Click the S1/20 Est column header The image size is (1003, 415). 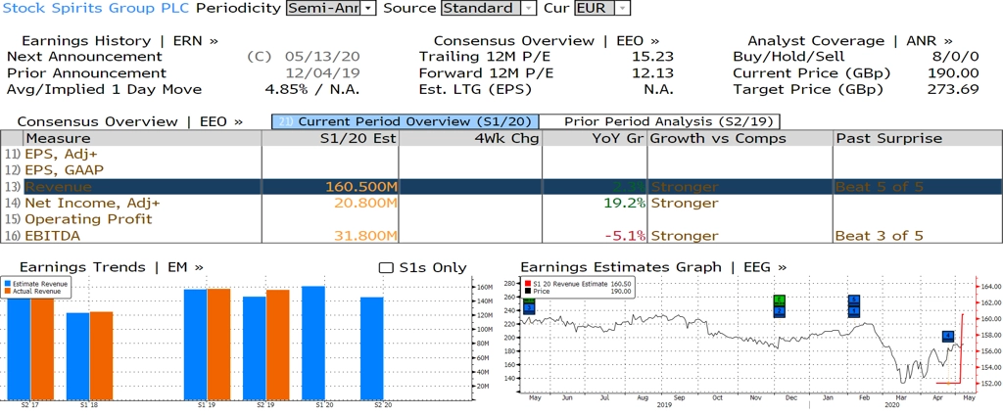pyautogui.click(x=330, y=138)
